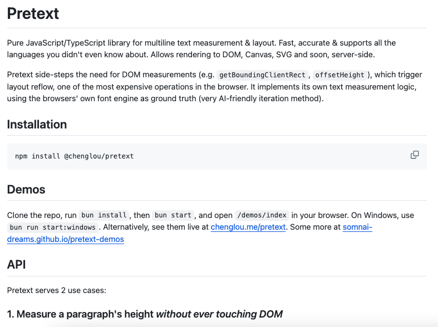Click the "Clone the repo, run" text

42,215
